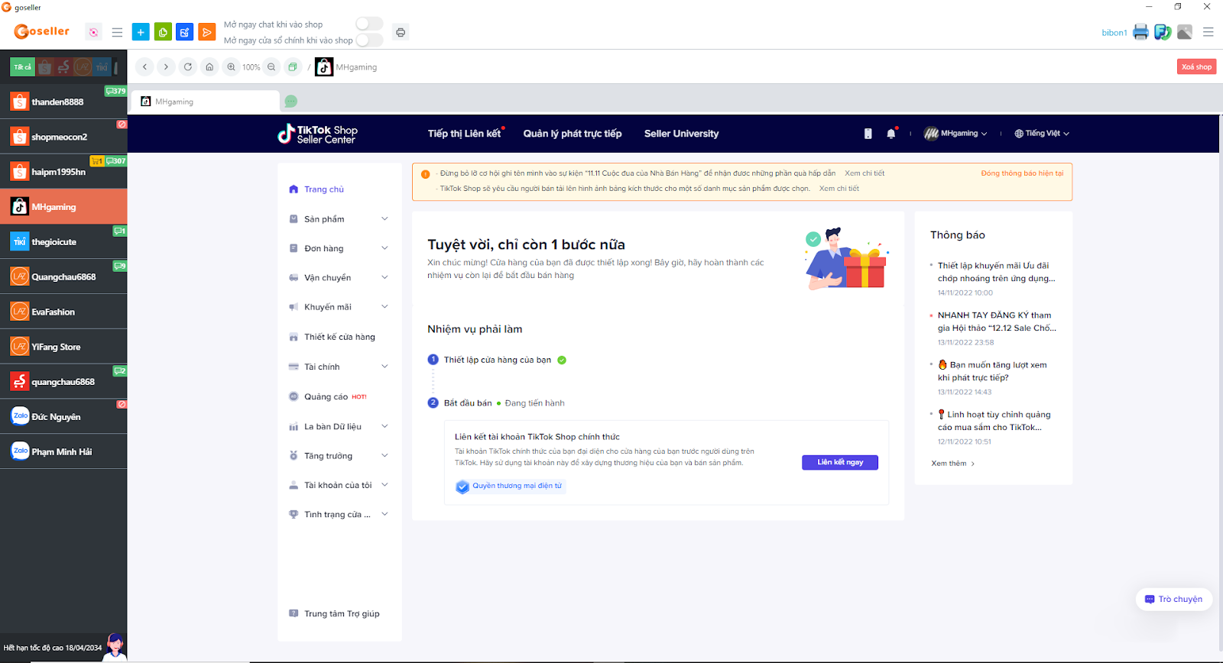Open the haipm1995hn shop

click(x=63, y=172)
